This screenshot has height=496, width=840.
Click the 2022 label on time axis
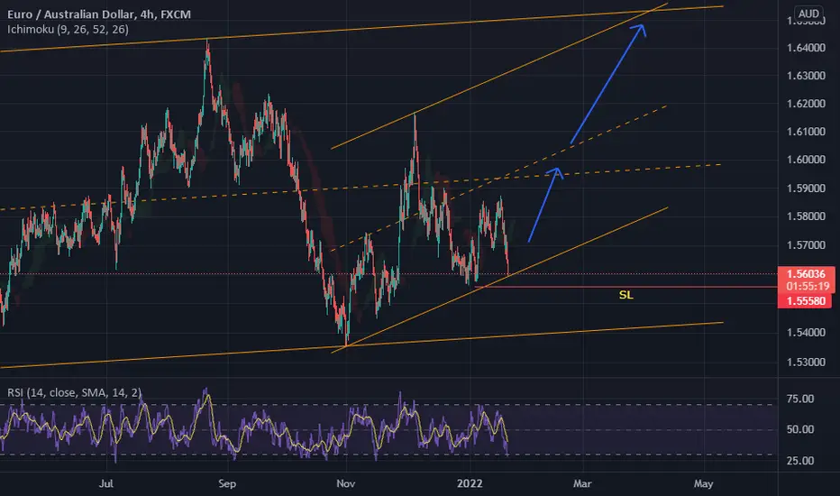click(x=470, y=483)
